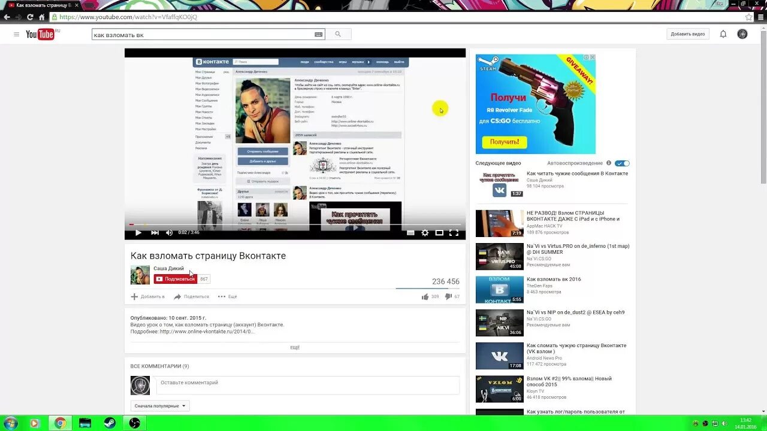Click the 236 456 view count

pyautogui.click(x=446, y=281)
